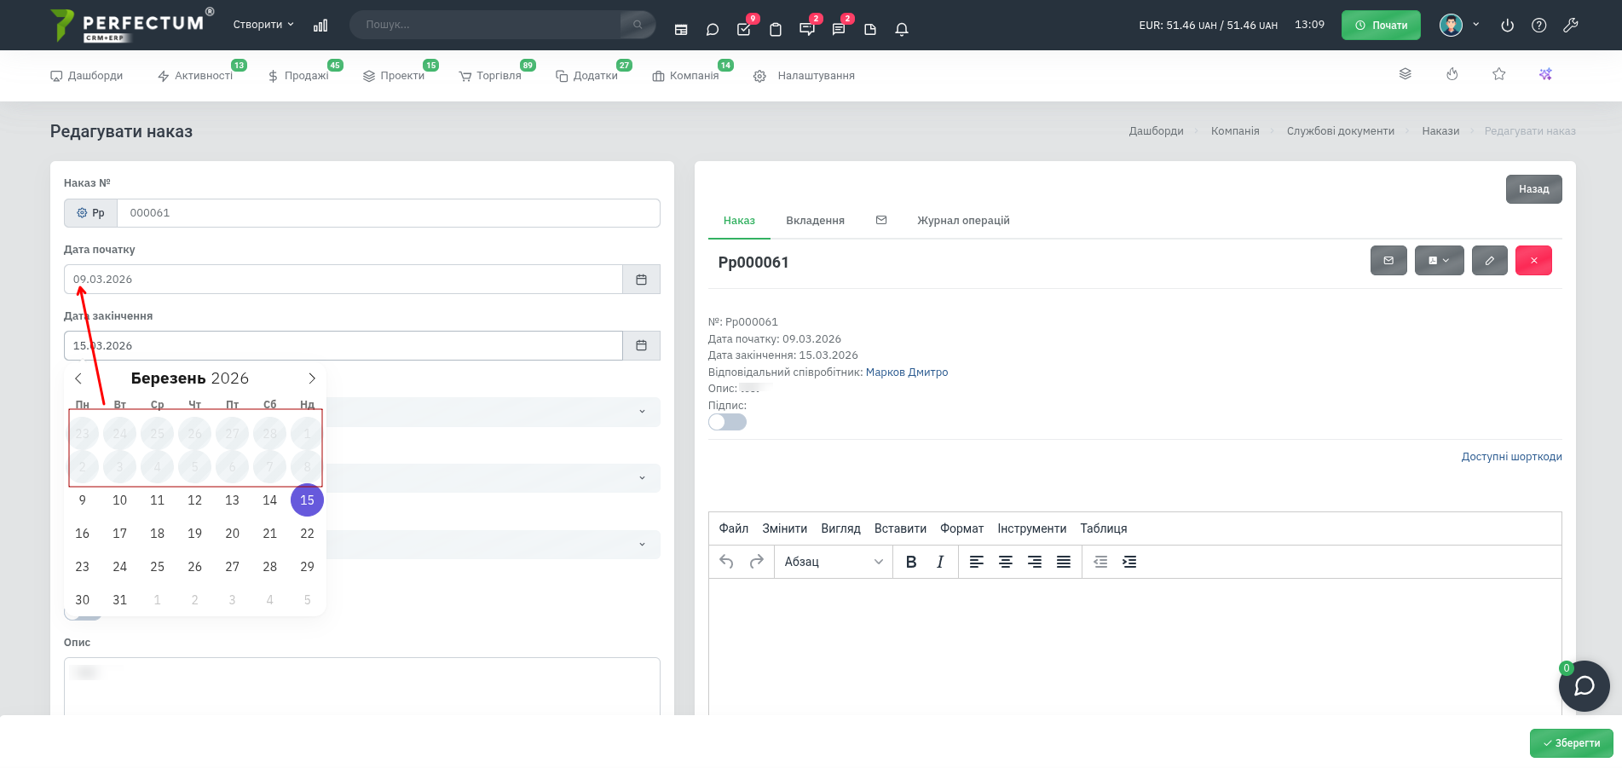Click the flame icon in toolbar

coord(1452,74)
